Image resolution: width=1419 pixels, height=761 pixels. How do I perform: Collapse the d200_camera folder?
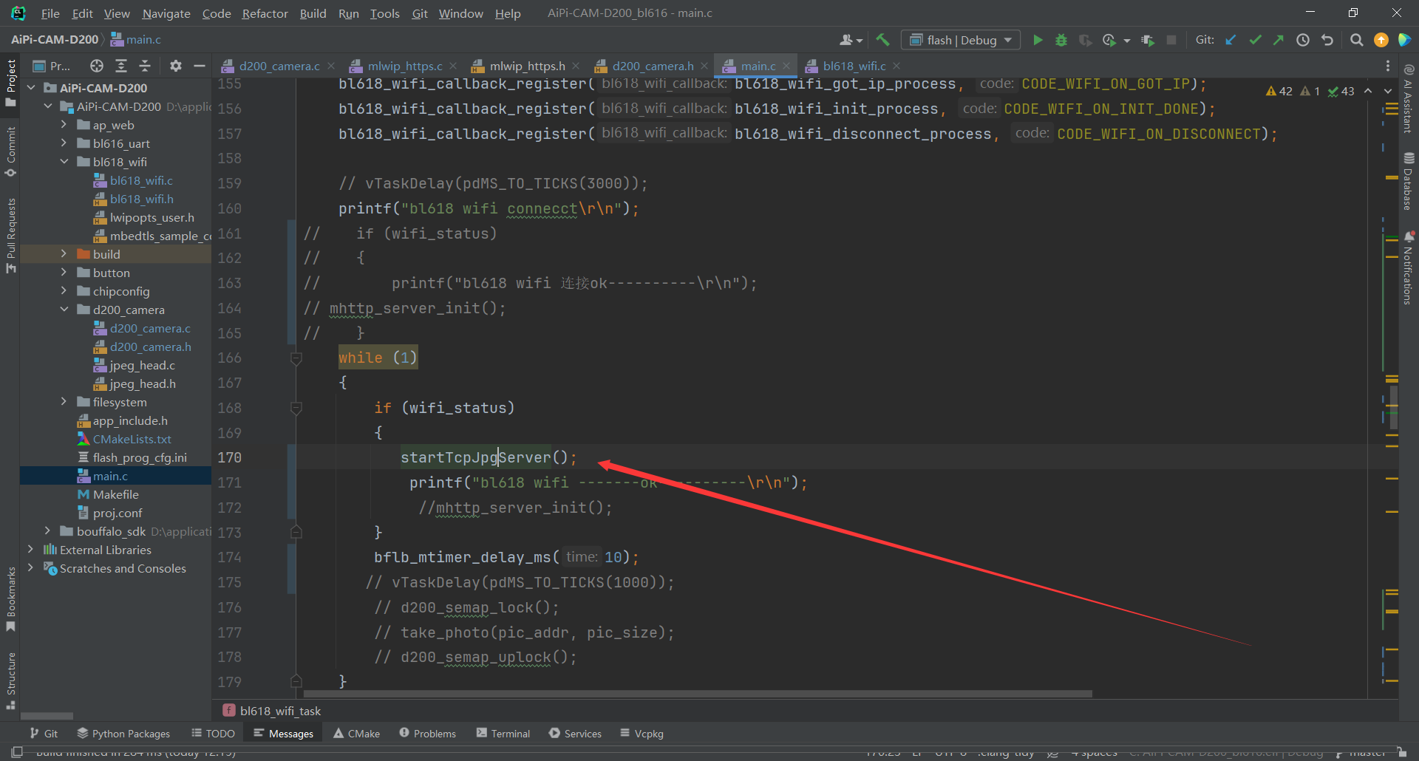pos(64,310)
